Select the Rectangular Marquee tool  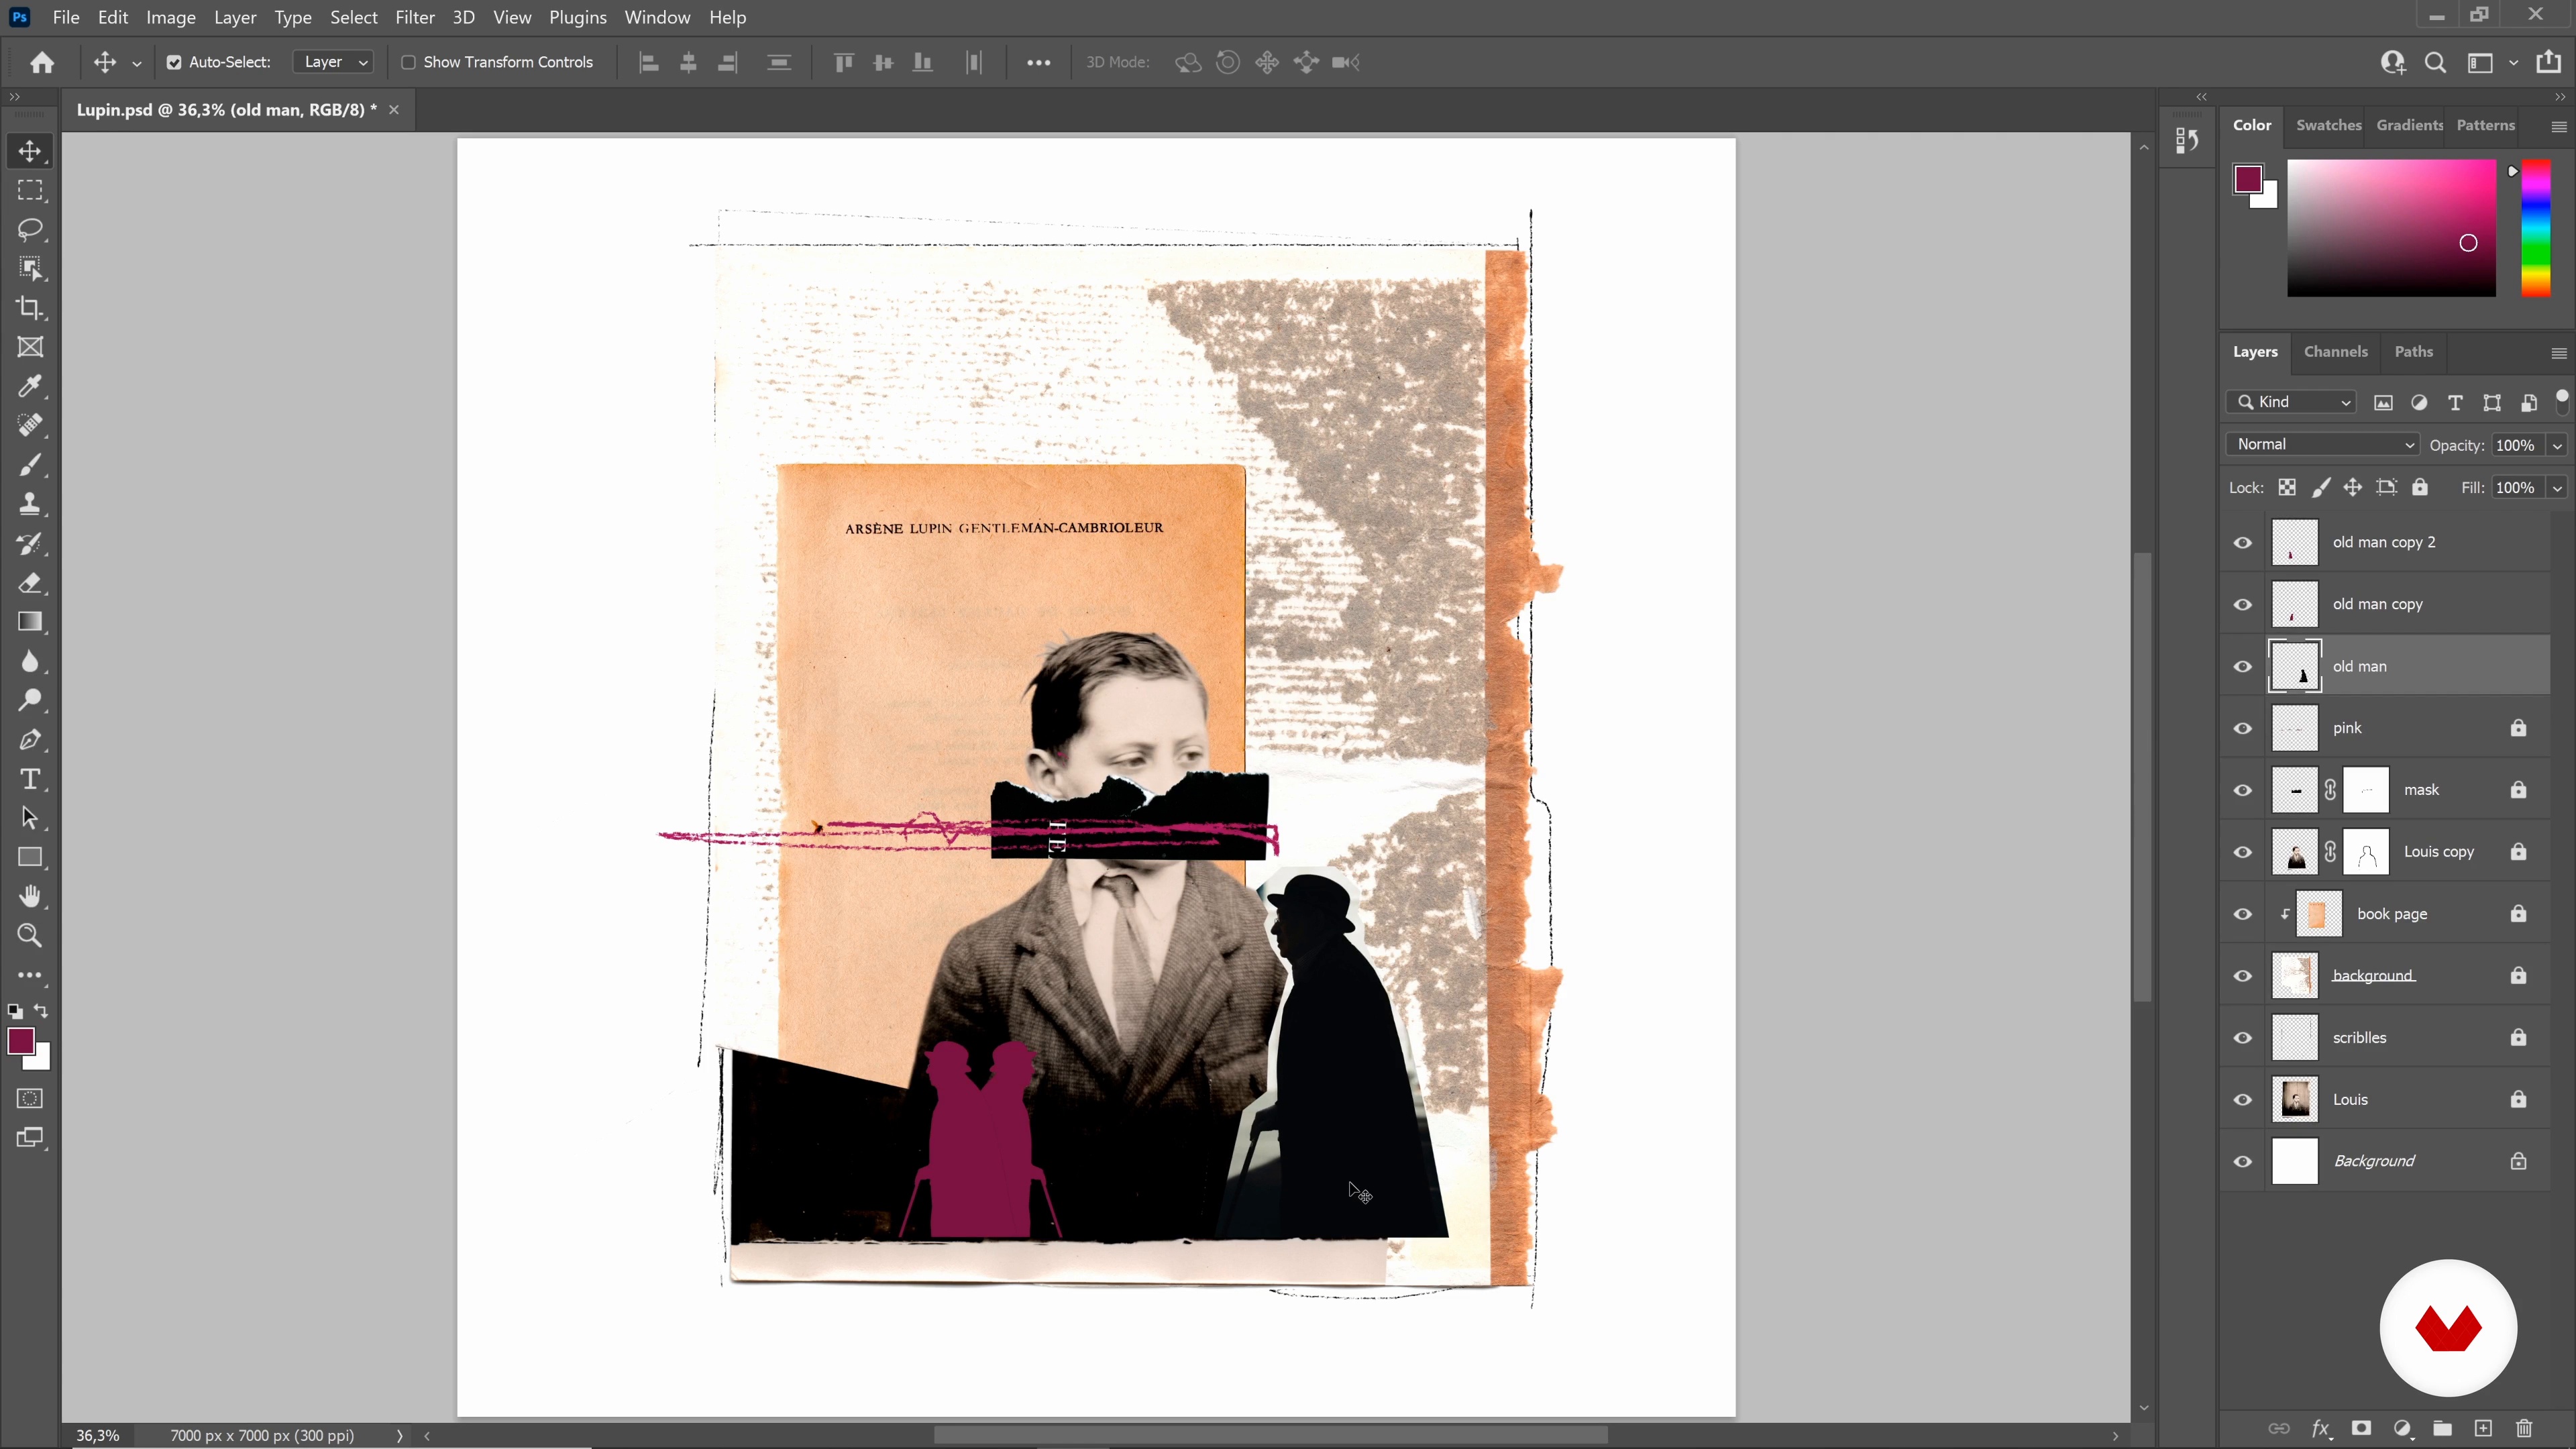(x=30, y=190)
